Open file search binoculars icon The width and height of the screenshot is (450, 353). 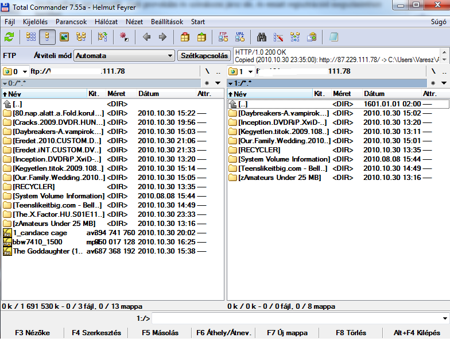click(262, 37)
